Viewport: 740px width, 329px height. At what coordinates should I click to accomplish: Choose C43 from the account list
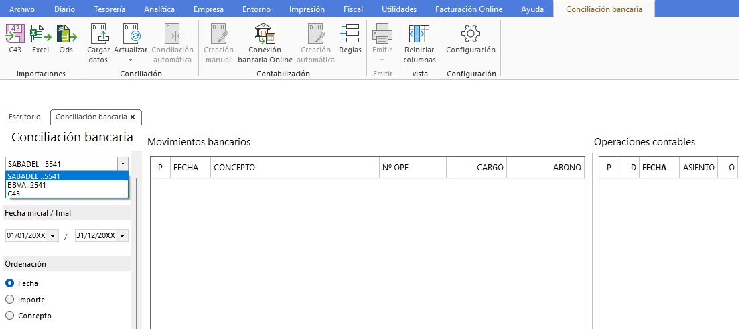coord(67,194)
